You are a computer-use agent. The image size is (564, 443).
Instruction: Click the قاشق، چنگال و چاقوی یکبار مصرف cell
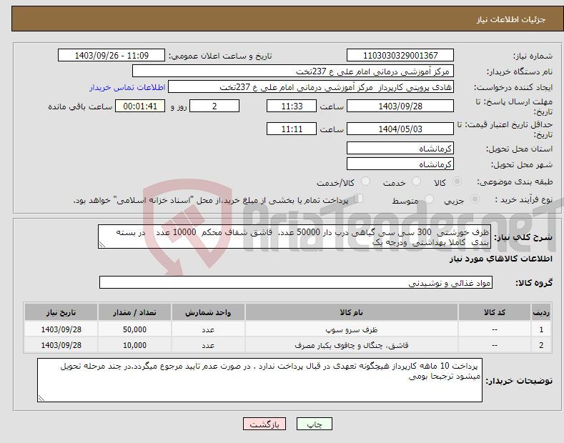[x=352, y=345]
